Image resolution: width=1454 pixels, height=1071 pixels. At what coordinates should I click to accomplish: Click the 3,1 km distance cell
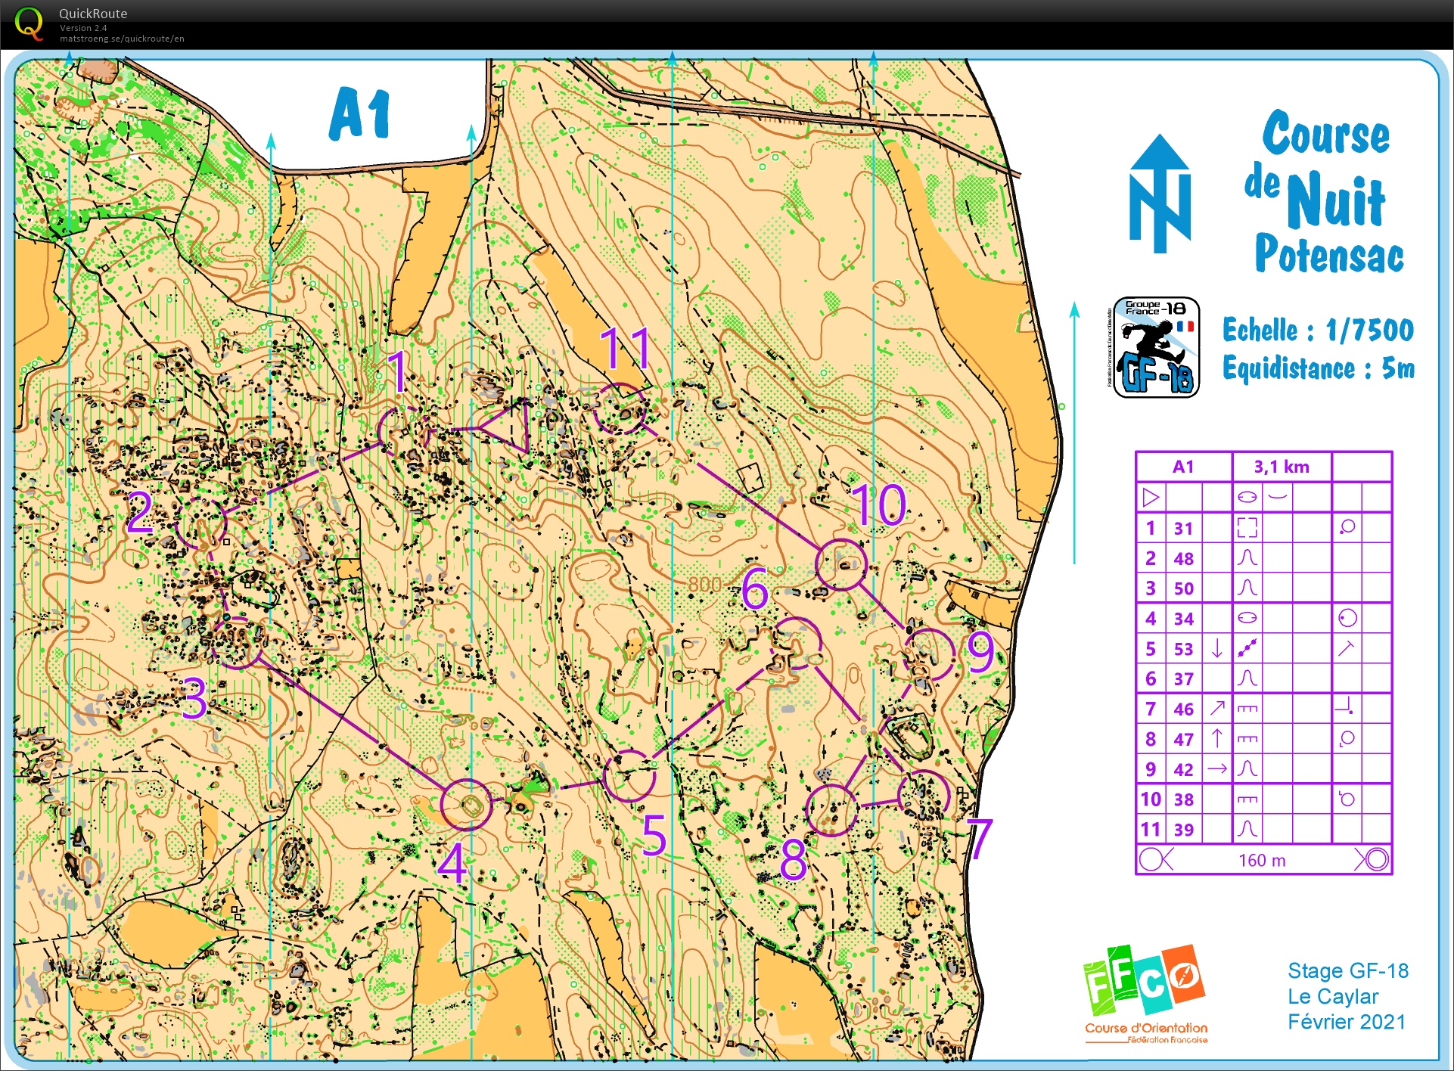click(1282, 467)
